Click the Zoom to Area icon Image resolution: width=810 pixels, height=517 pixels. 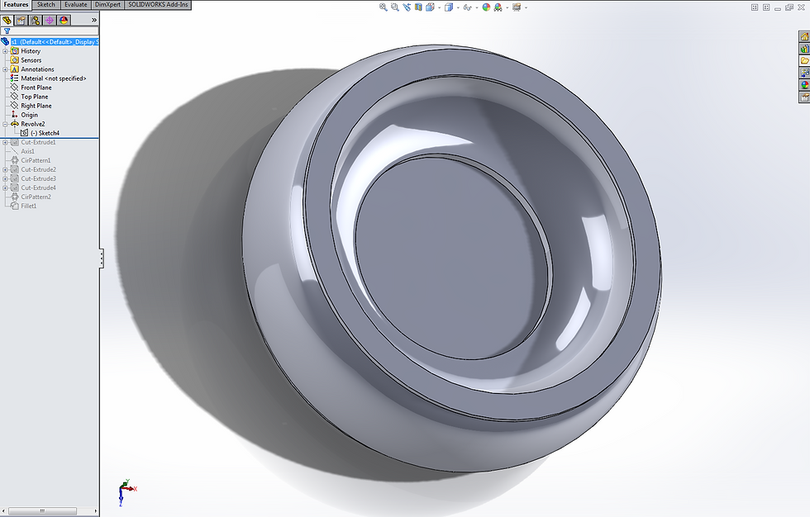tap(395, 7)
